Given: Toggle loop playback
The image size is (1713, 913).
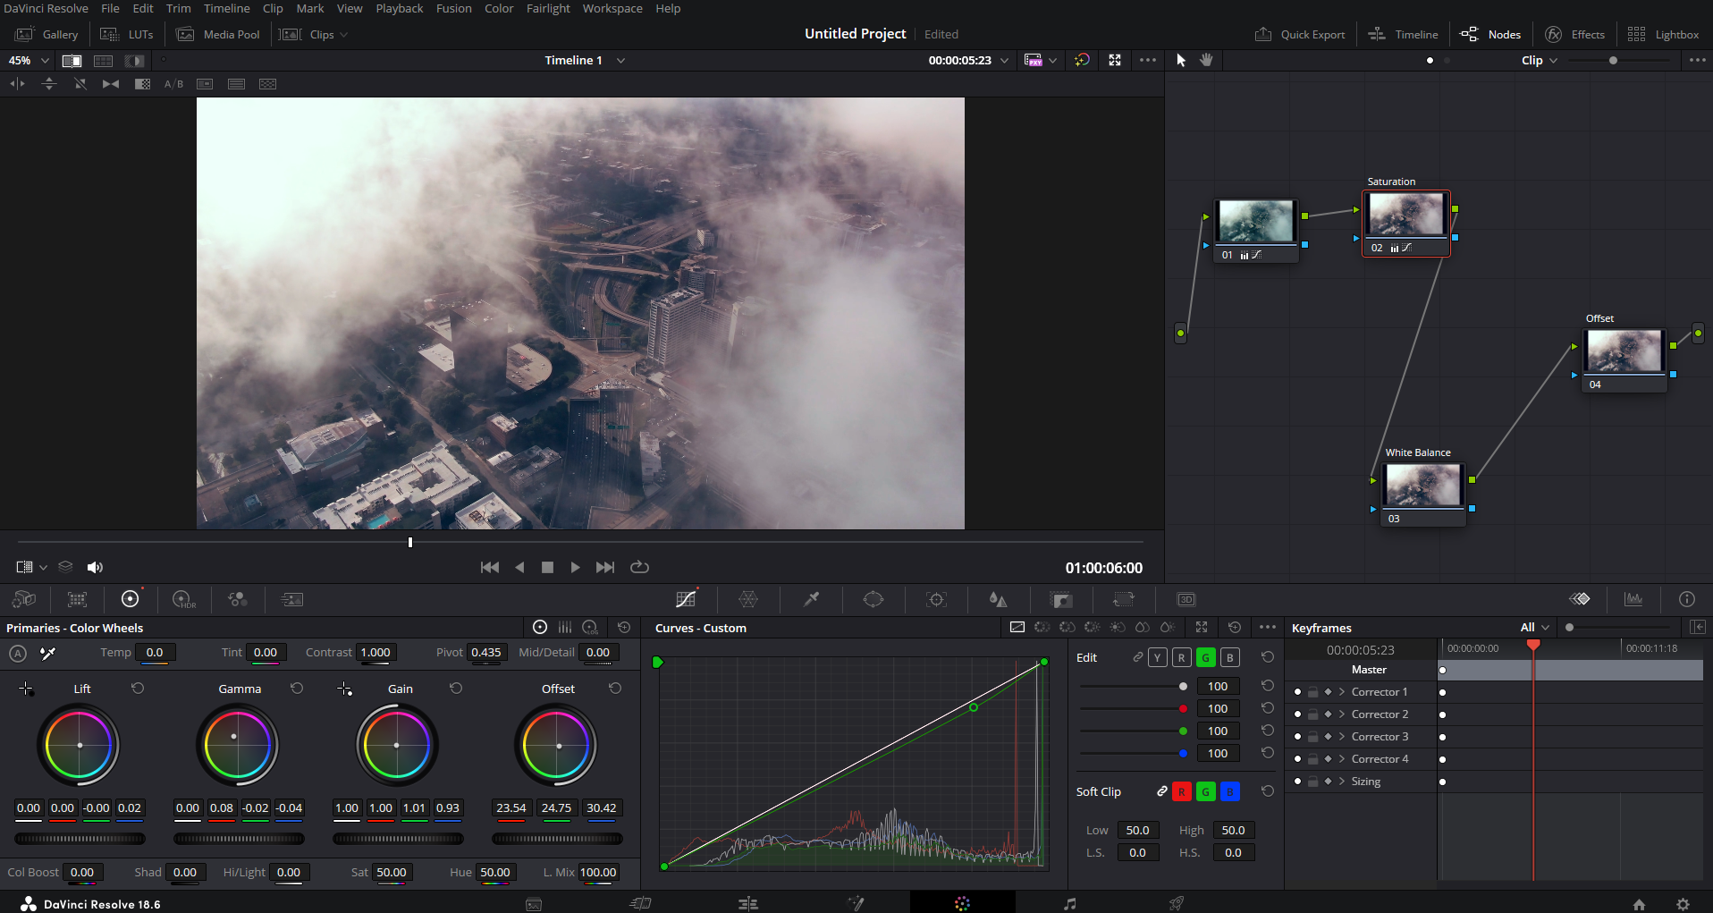Looking at the screenshot, I should (639, 567).
